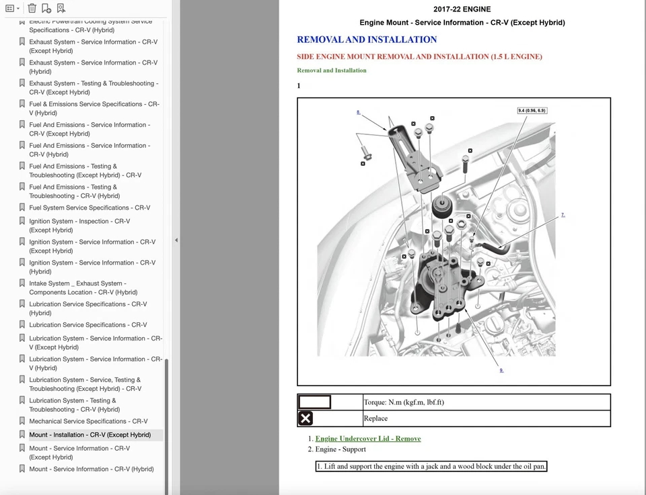Click the 9.4 torque value label in diagram
The width and height of the screenshot is (646, 495).
click(x=532, y=110)
